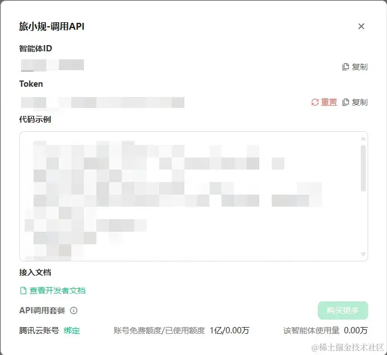Select the blurred Token value

(103, 103)
